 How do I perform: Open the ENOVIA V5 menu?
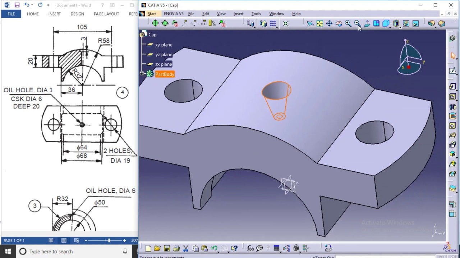pyautogui.click(x=174, y=14)
